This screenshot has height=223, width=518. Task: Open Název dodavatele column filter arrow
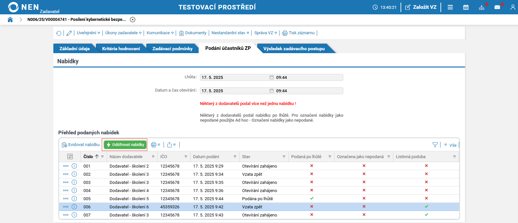click(153, 157)
